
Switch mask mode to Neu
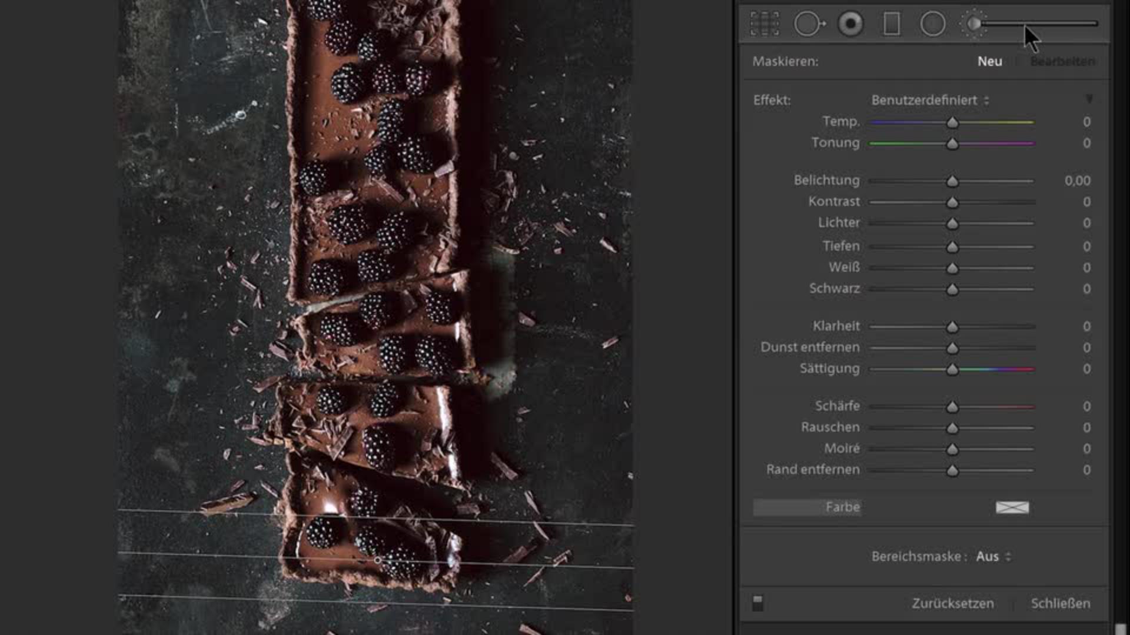(989, 61)
